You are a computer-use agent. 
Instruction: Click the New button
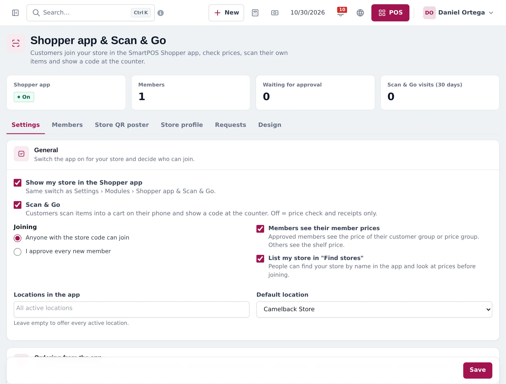pos(226,13)
